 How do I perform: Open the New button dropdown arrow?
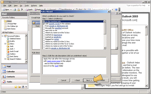(x=11, y=10)
